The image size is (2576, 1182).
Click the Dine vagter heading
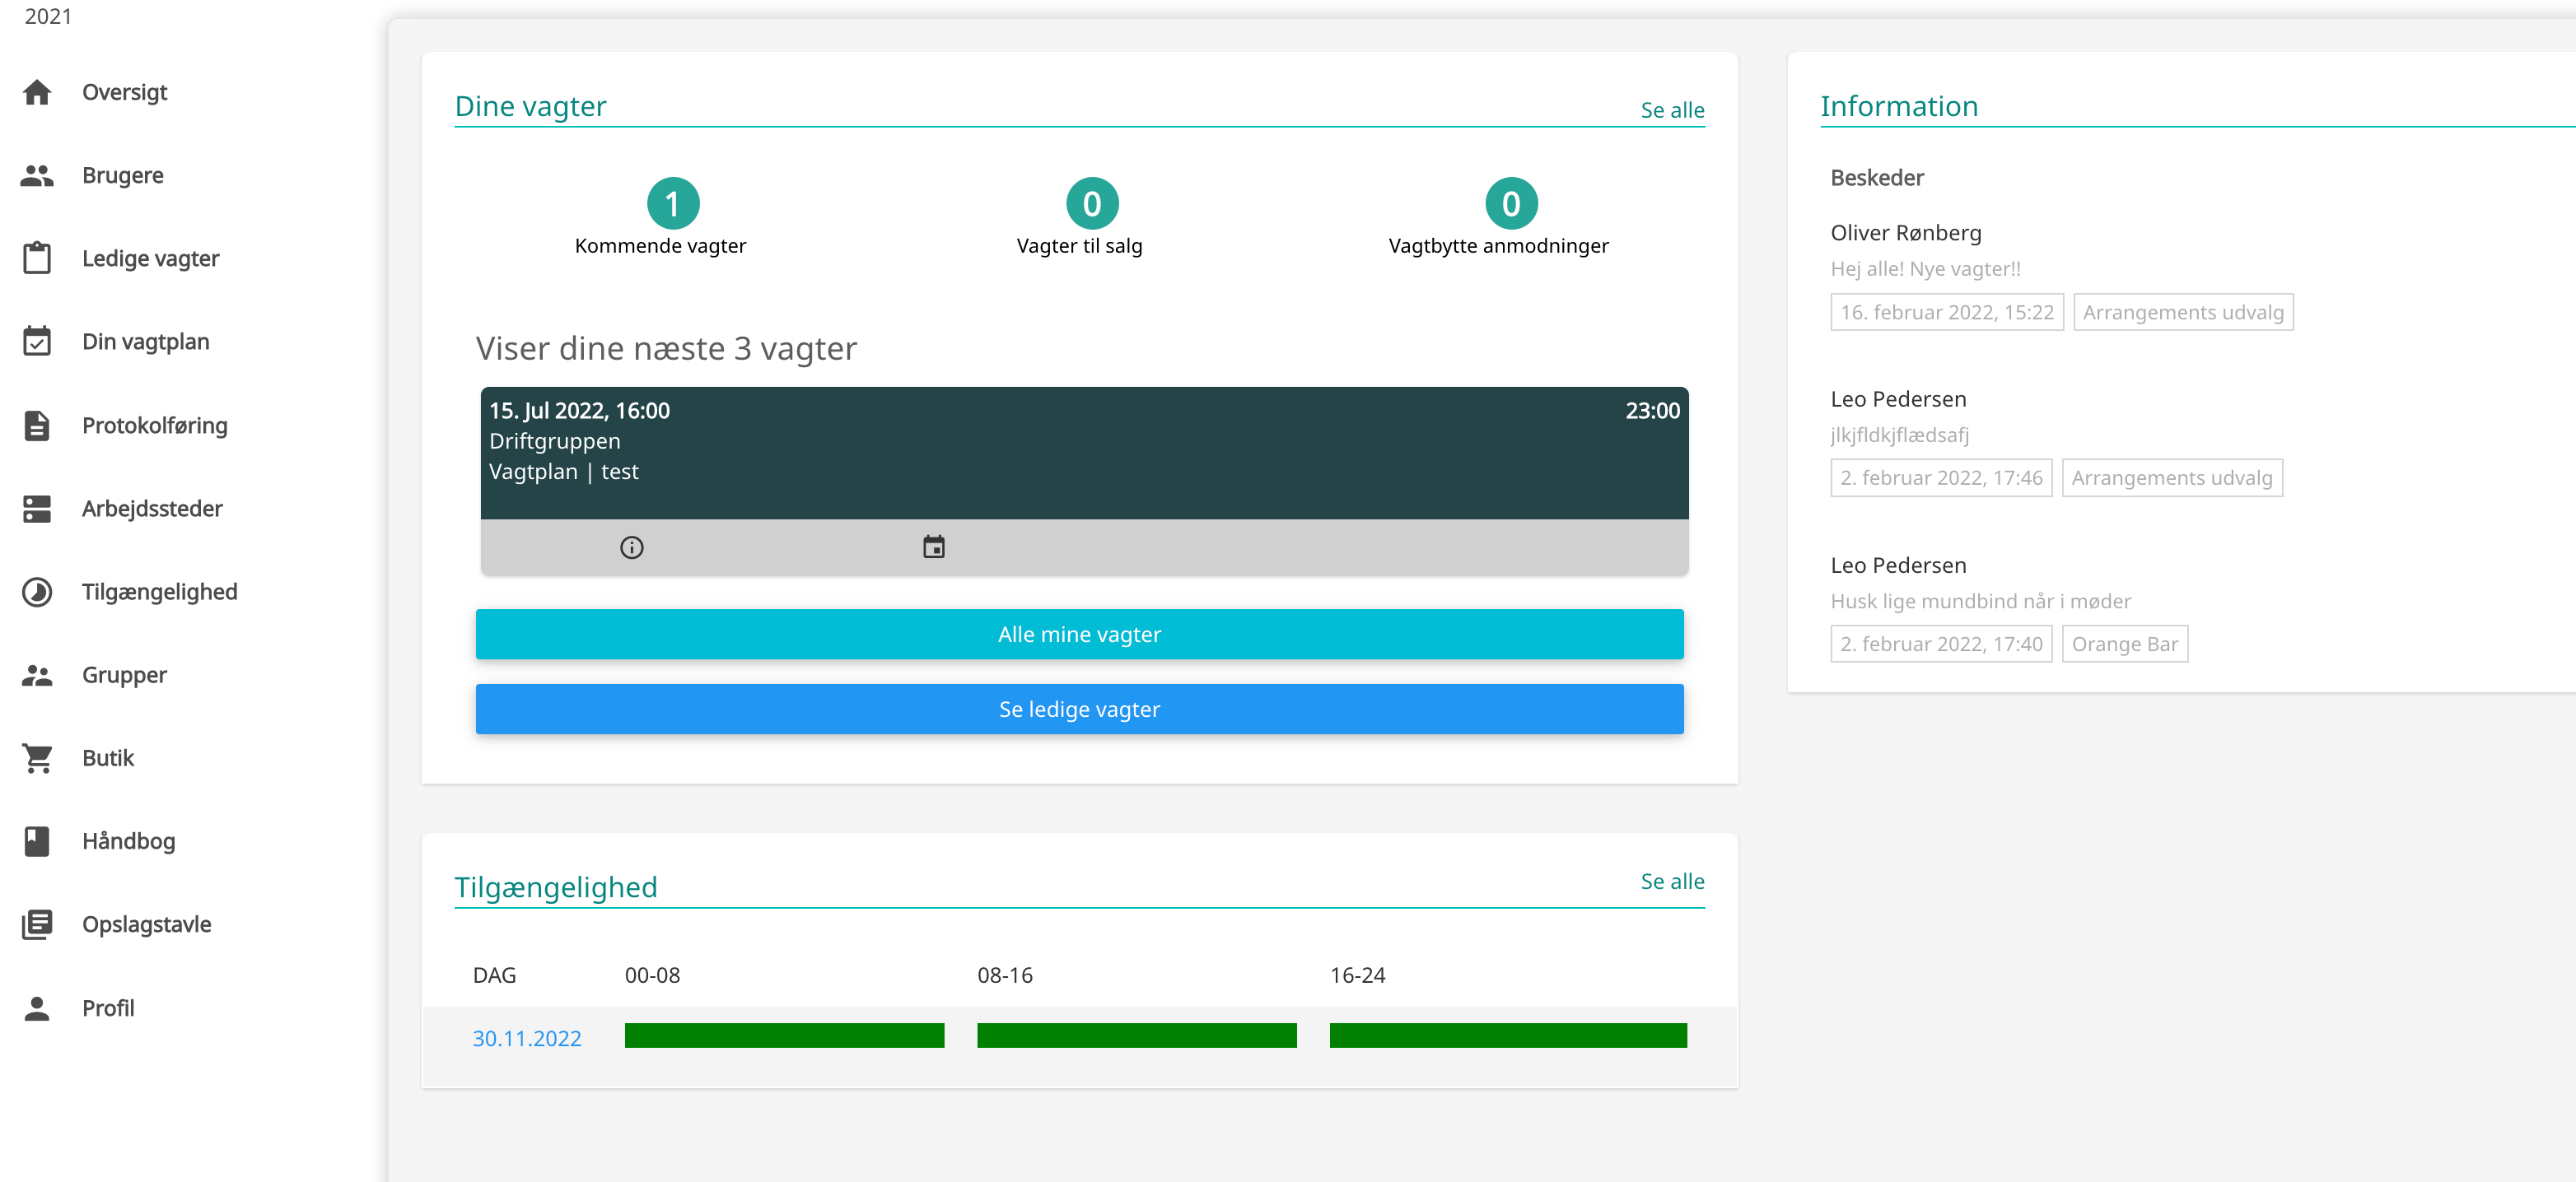(x=531, y=106)
